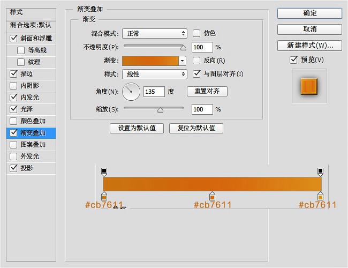This screenshot has height=268, width=348.
Task: Click the gradient editor bar
Action: click(x=212, y=184)
